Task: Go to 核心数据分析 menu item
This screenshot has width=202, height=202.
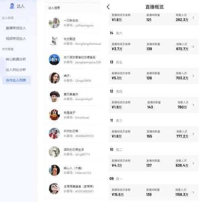Action: click(x=16, y=59)
